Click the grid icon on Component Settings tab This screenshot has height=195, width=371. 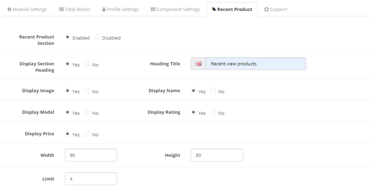(153, 10)
